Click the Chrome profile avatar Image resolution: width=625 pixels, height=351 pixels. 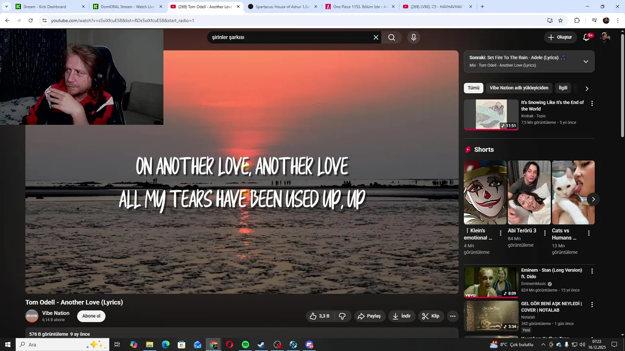pyautogui.click(x=606, y=20)
